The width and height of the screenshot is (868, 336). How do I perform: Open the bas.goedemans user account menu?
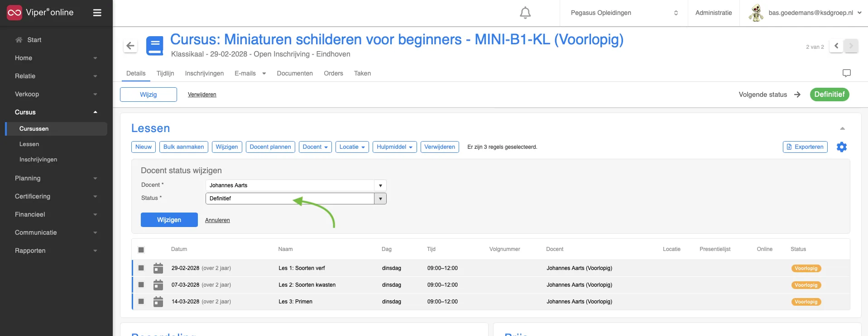tap(815, 13)
